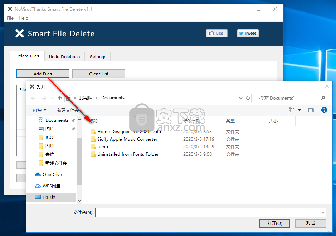Open the 组织 dropdown menu
This screenshot has width=336, height=236.
(39, 110)
